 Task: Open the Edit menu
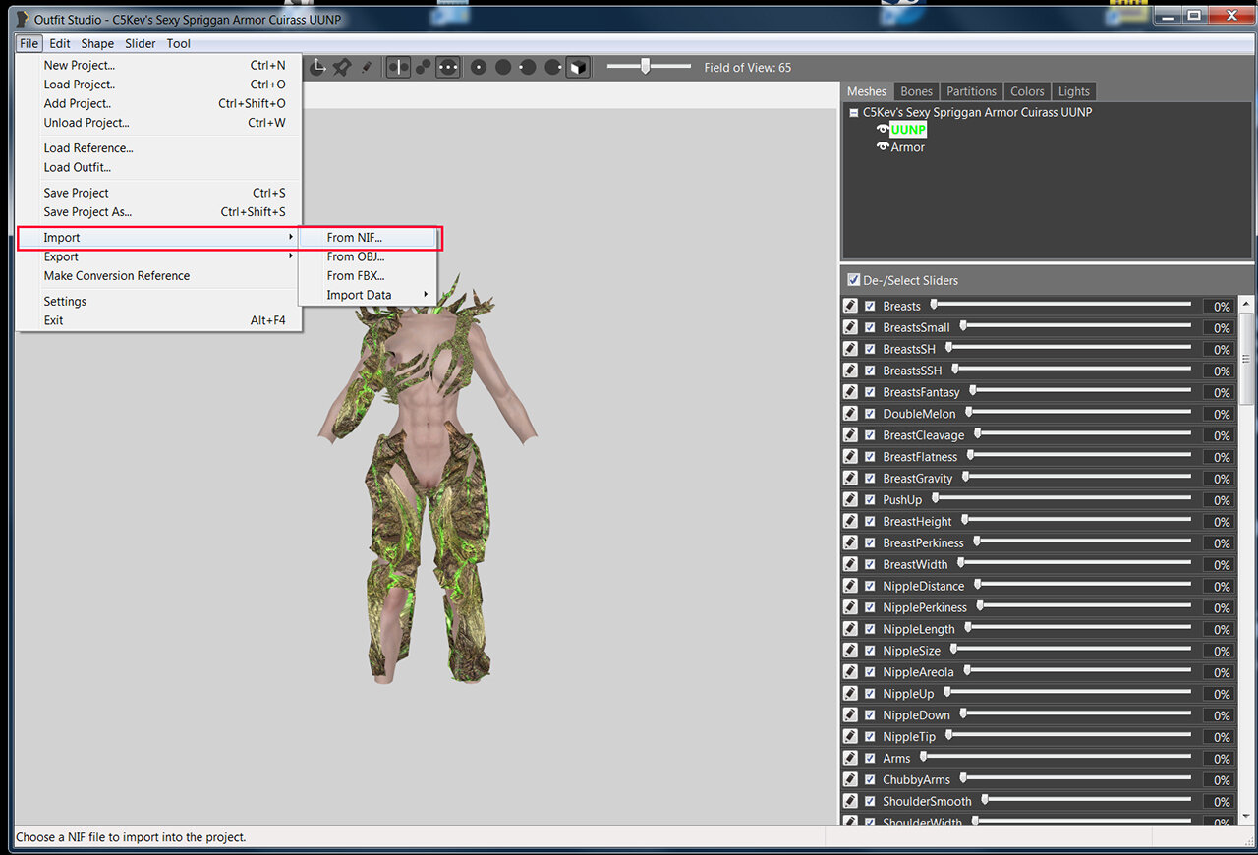pyautogui.click(x=60, y=43)
